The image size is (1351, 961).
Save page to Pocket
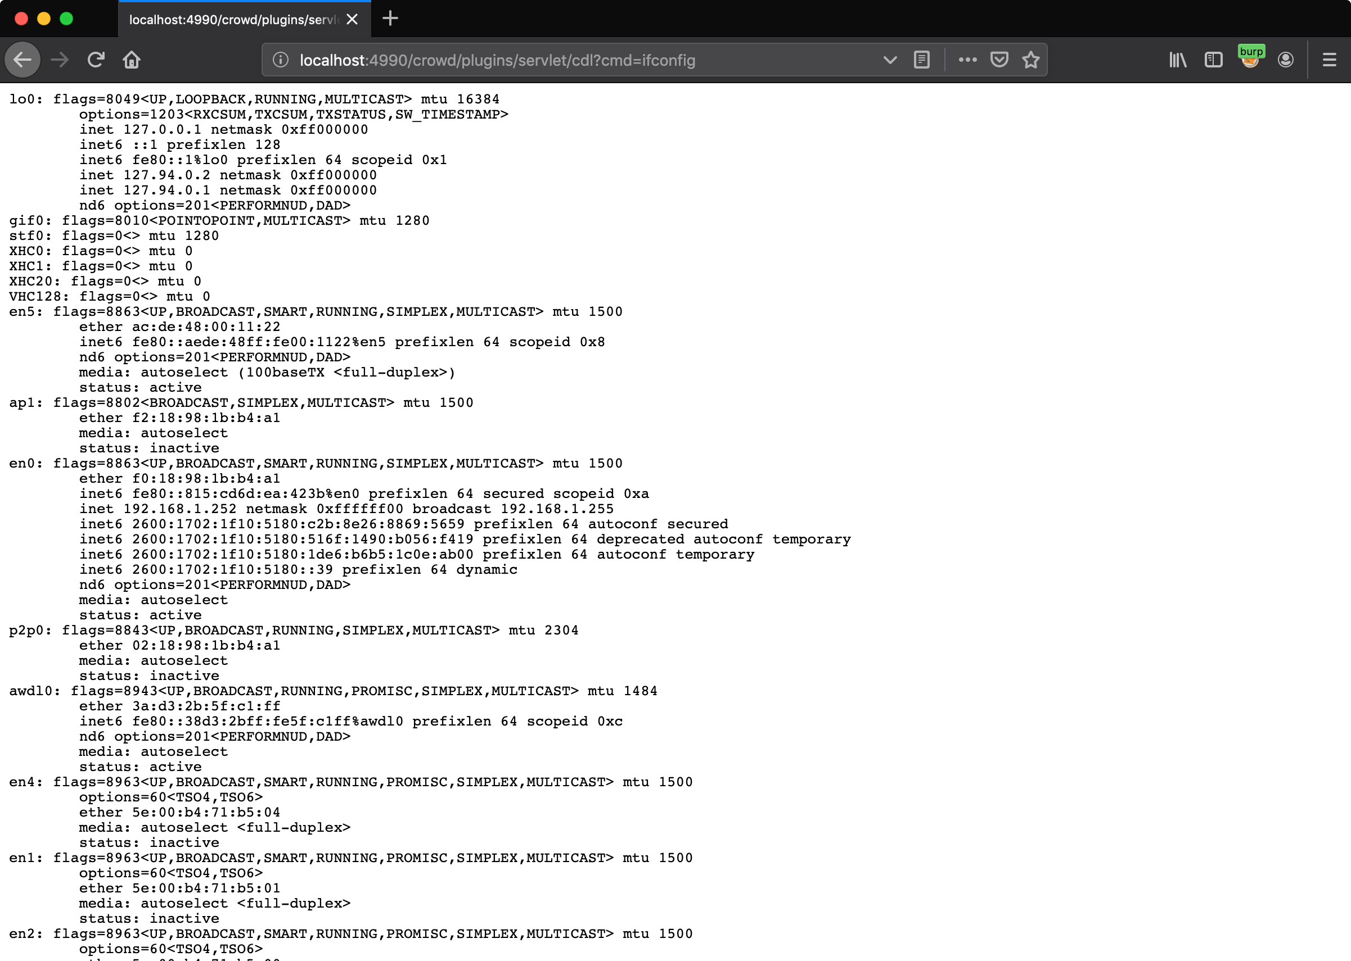[999, 60]
